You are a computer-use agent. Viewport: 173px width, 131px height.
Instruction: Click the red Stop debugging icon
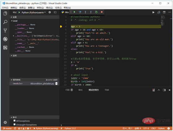tap(102, 12)
